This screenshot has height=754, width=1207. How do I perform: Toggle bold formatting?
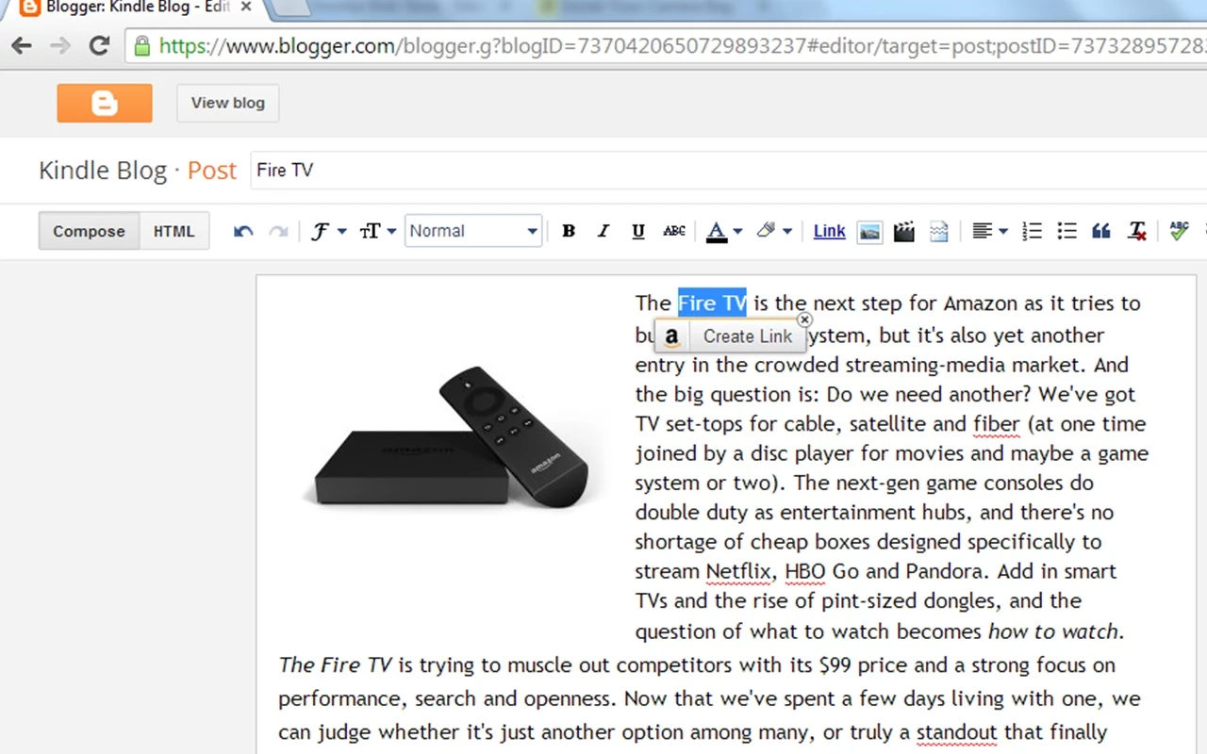[569, 231]
